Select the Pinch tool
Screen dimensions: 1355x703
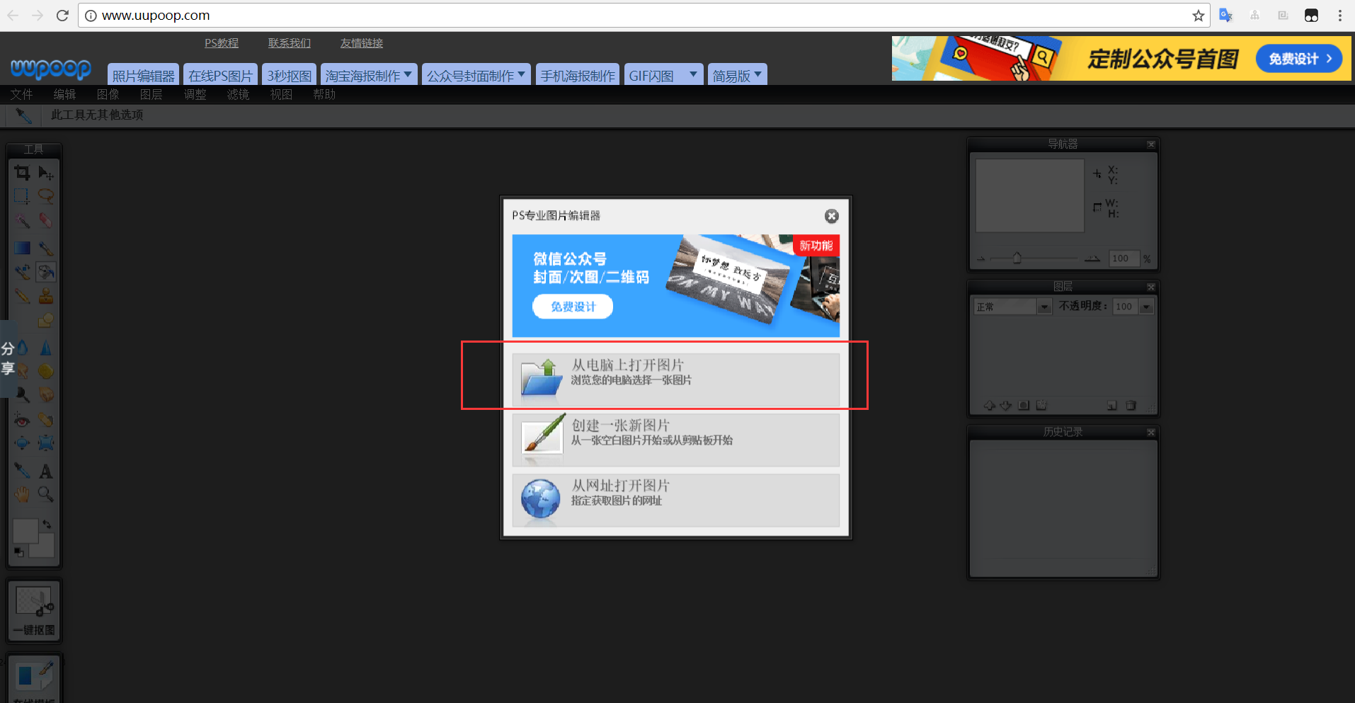point(46,444)
